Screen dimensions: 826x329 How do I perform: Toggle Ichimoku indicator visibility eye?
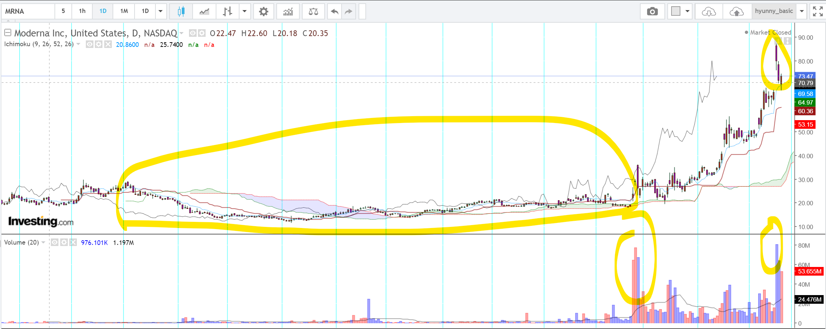click(x=89, y=44)
